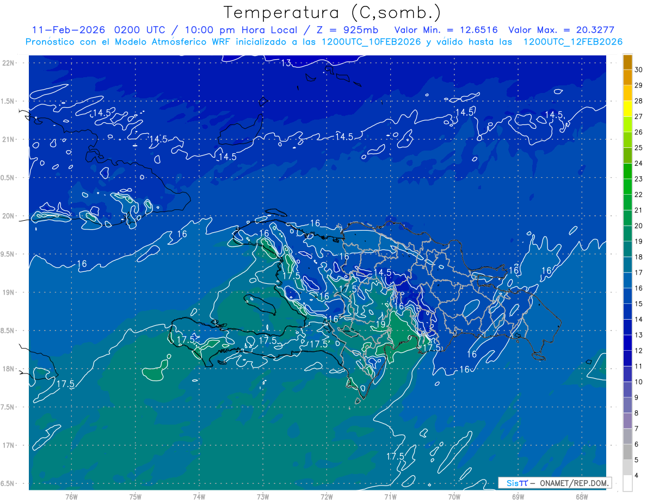This screenshot has height=504, width=653.
Task: Click the '73W' longitude axis label
Action: point(263,496)
